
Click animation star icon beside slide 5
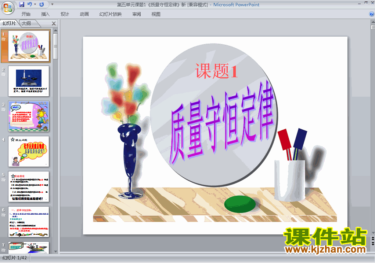click(3, 180)
